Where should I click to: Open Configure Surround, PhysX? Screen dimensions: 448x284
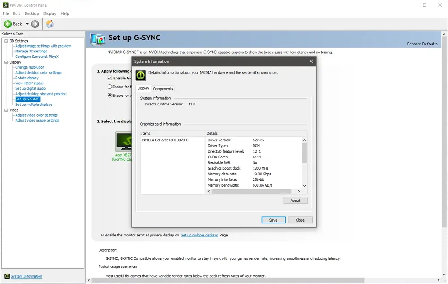click(37, 57)
